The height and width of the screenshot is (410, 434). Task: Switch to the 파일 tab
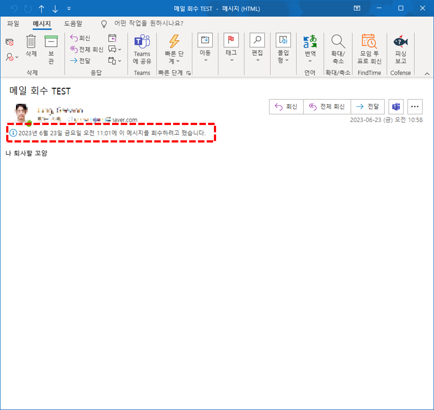coord(13,23)
